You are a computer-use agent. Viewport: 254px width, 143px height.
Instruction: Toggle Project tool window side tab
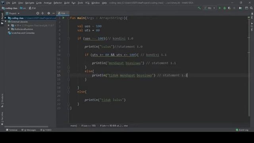[2, 19]
